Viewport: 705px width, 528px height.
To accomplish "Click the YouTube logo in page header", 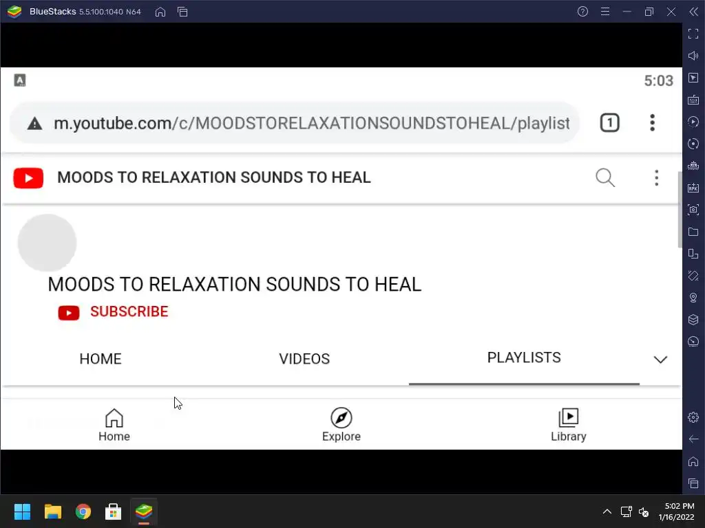I will [x=28, y=178].
